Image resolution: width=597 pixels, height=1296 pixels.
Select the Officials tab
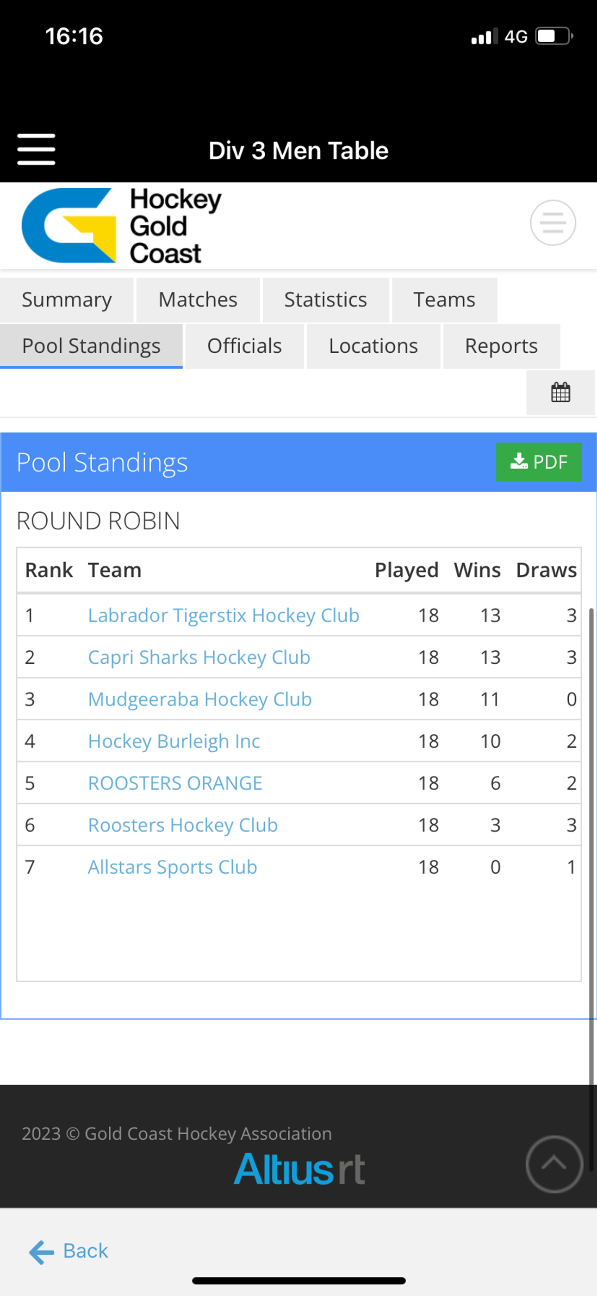(245, 346)
